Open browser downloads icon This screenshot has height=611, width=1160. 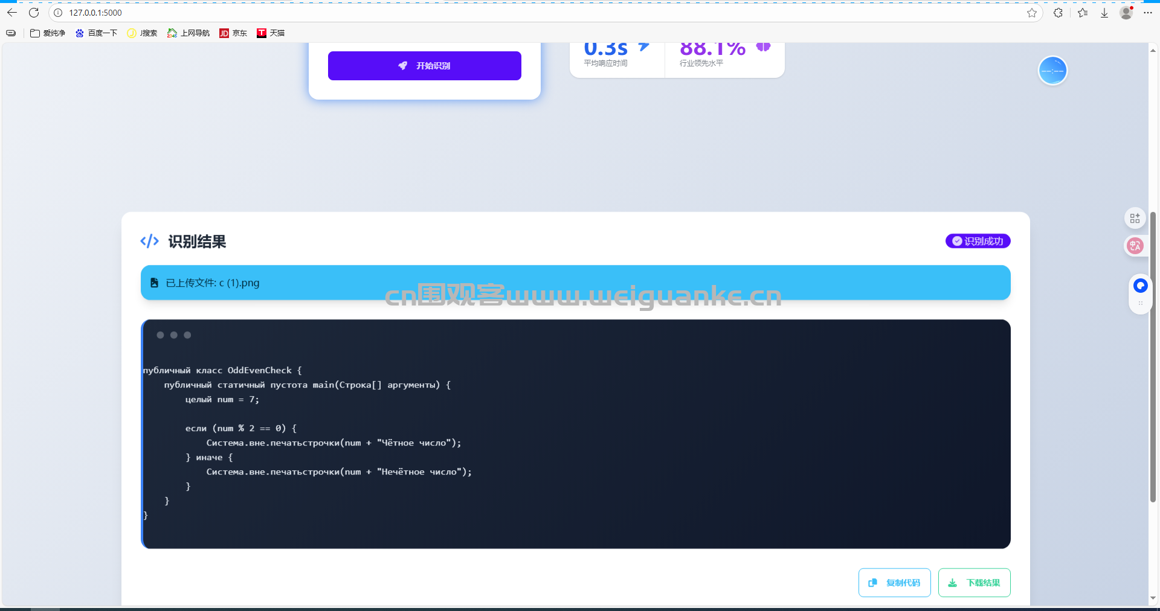tap(1104, 13)
